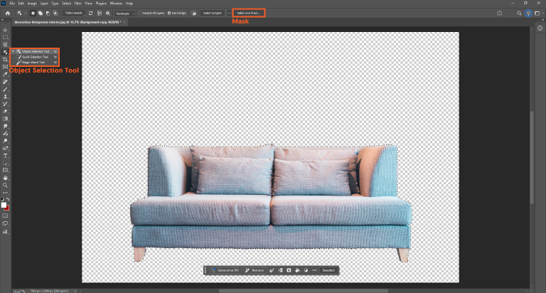
Task: Open the Window menu
Action: click(116, 3)
